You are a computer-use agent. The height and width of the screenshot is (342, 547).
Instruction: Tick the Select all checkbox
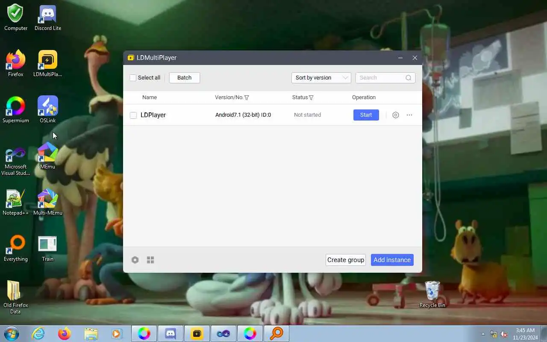click(x=133, y=78)
